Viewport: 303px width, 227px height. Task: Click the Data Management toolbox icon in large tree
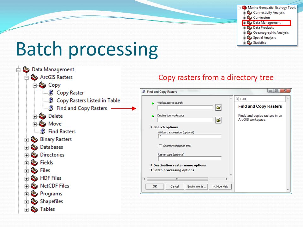coord(26,69)
